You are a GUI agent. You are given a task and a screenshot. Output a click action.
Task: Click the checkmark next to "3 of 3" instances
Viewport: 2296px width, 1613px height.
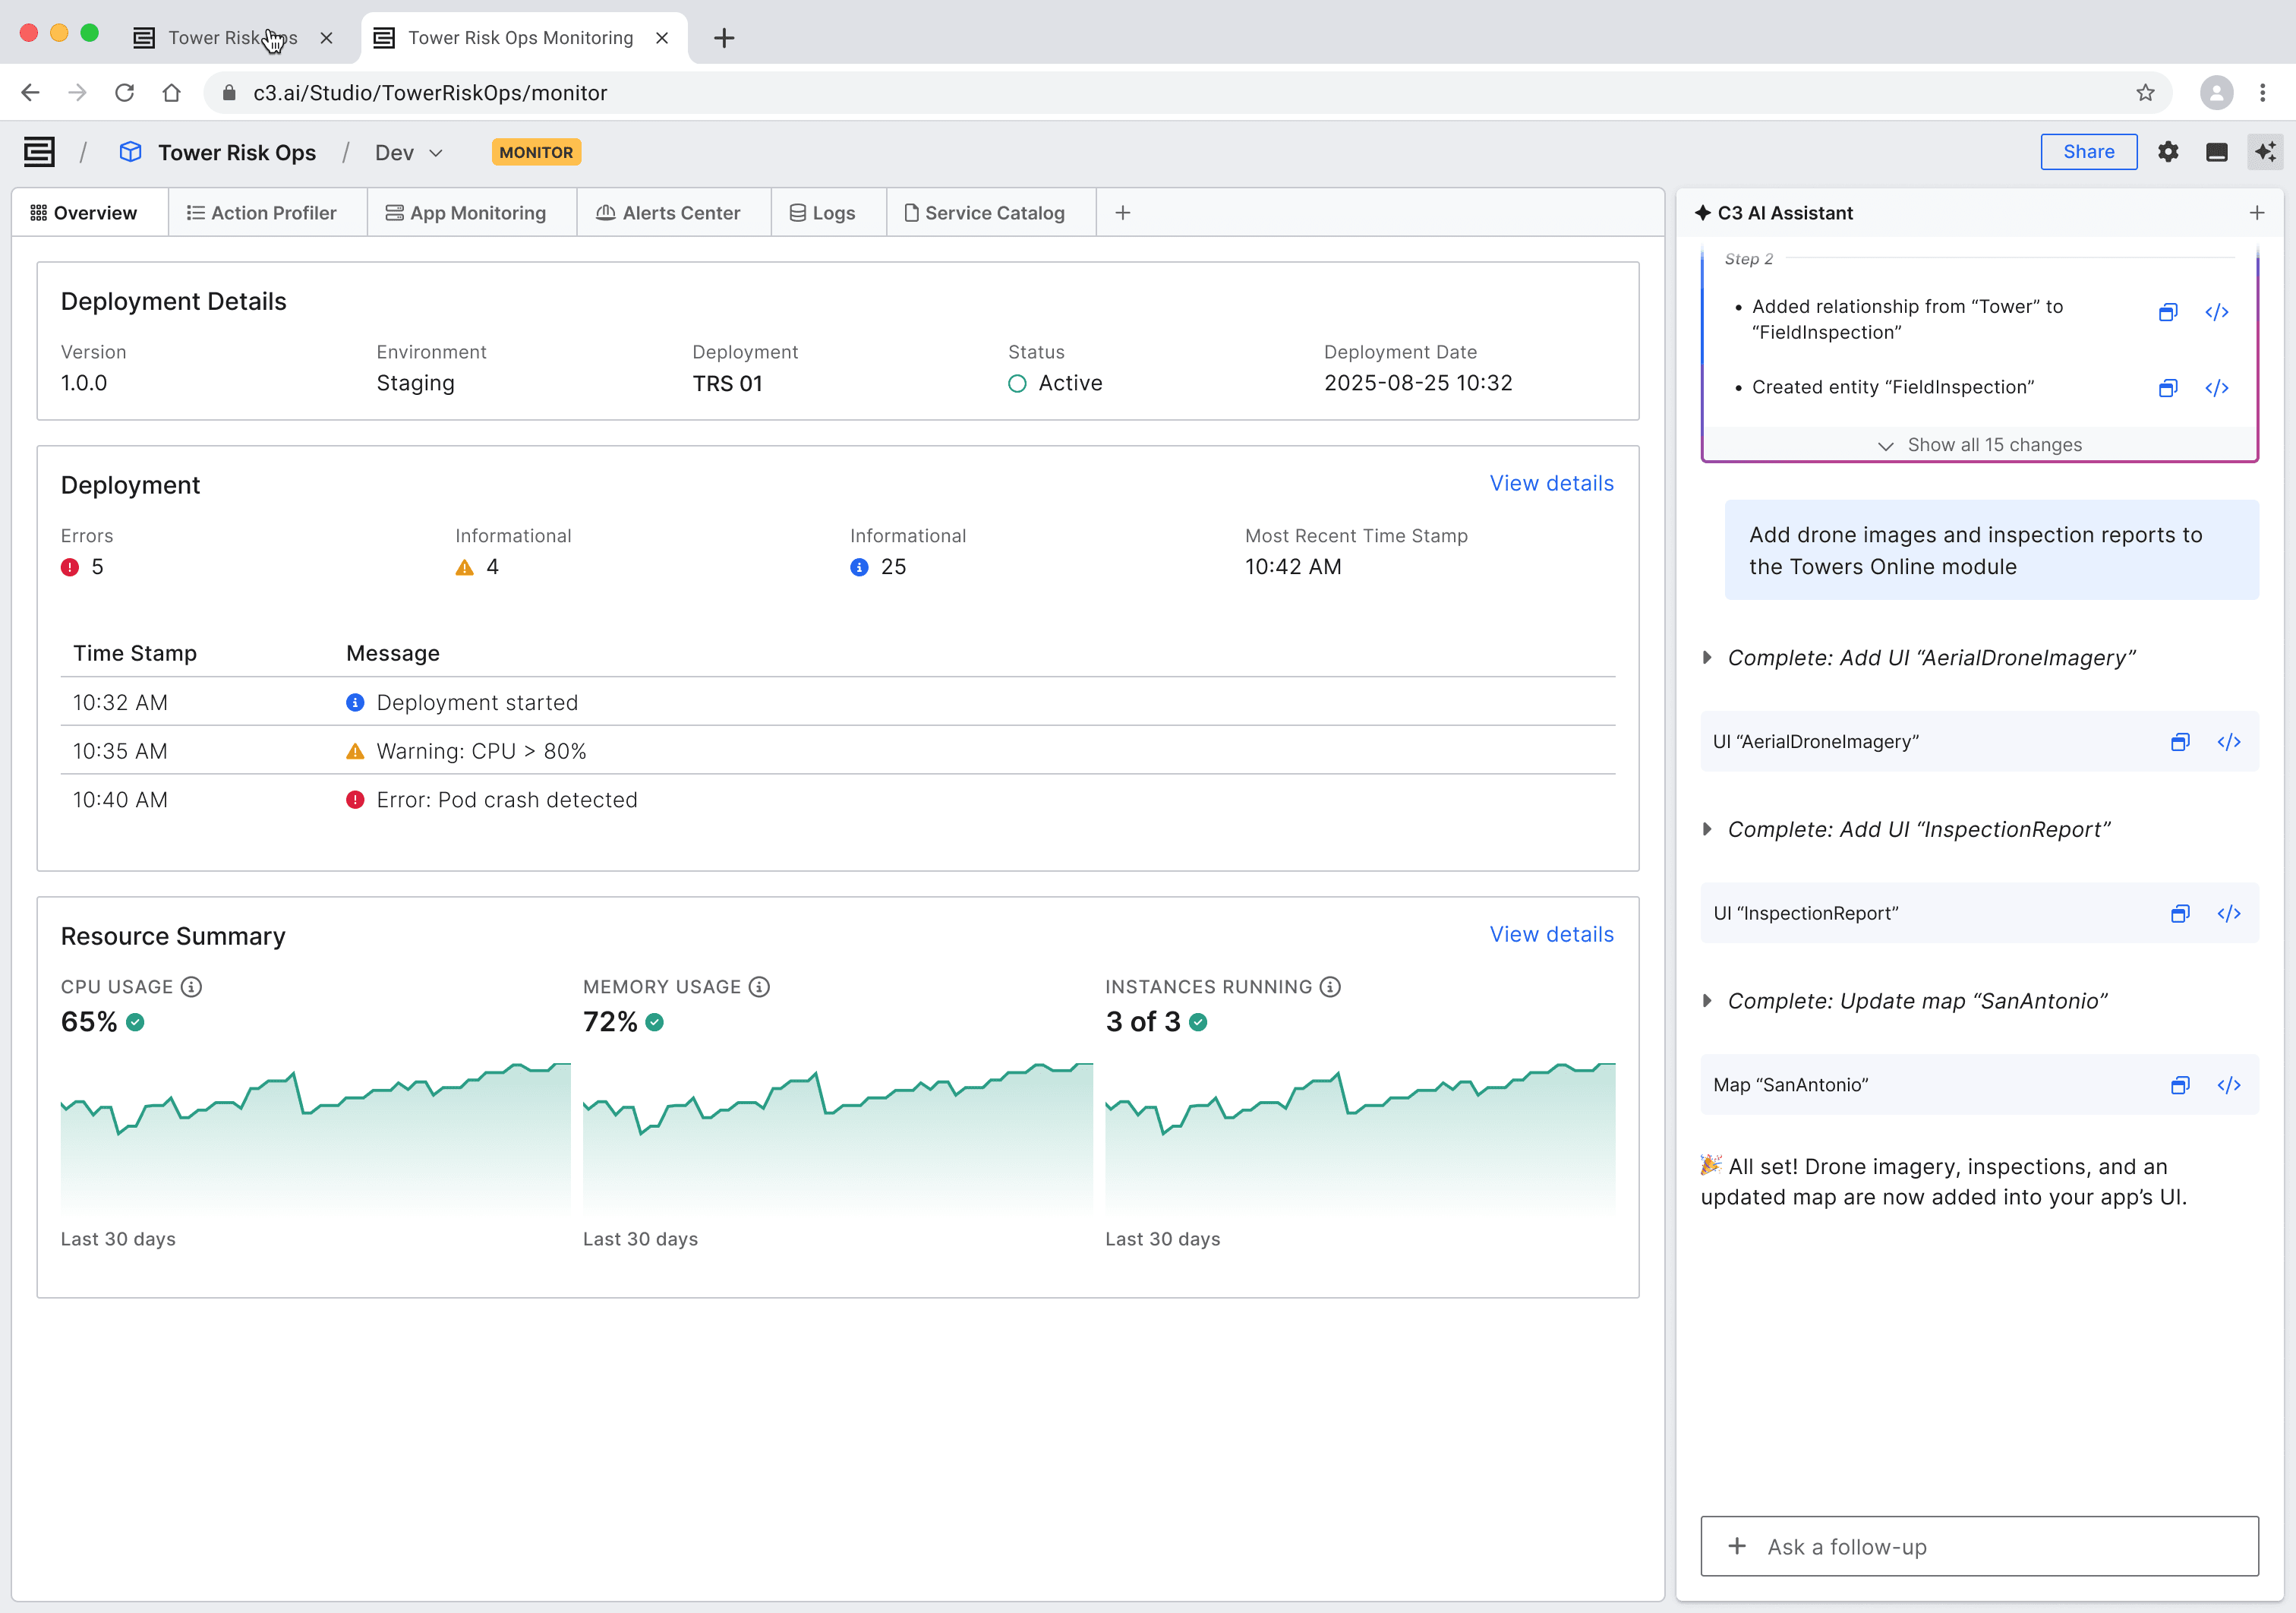coord(1199,1022)
